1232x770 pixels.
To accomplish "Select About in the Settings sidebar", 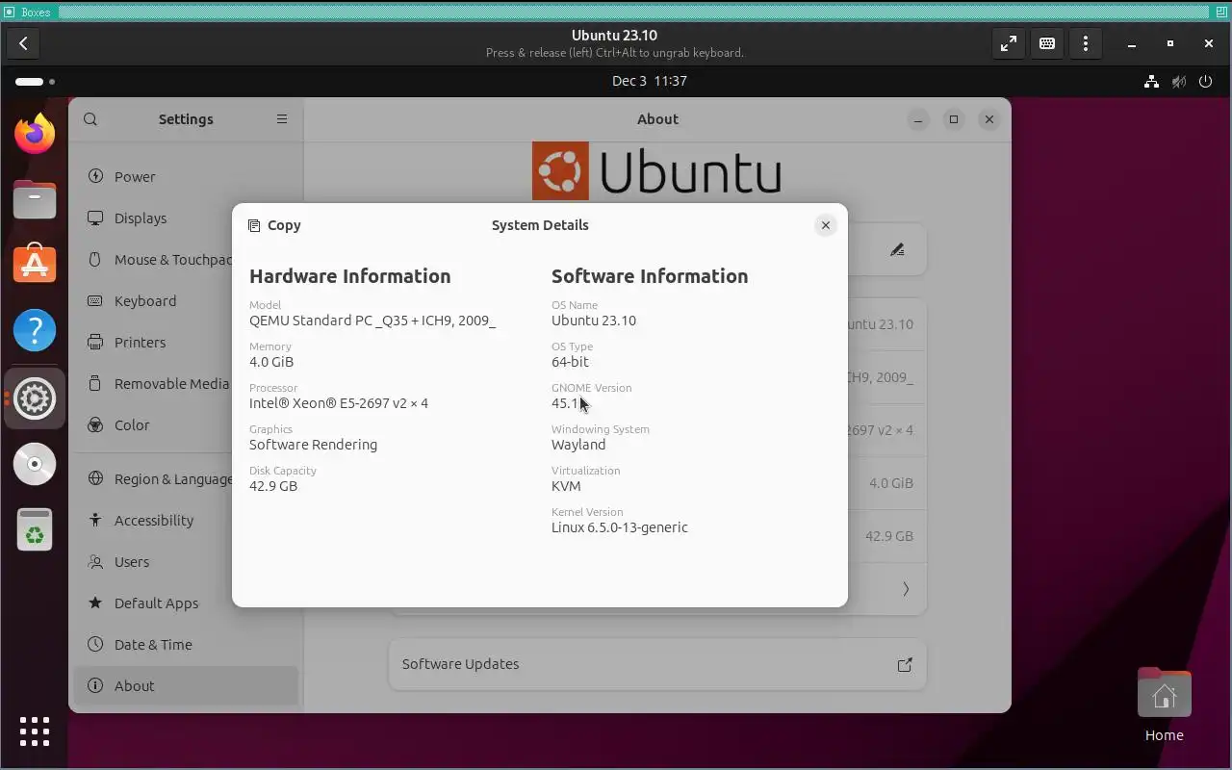I will [186, 686].
